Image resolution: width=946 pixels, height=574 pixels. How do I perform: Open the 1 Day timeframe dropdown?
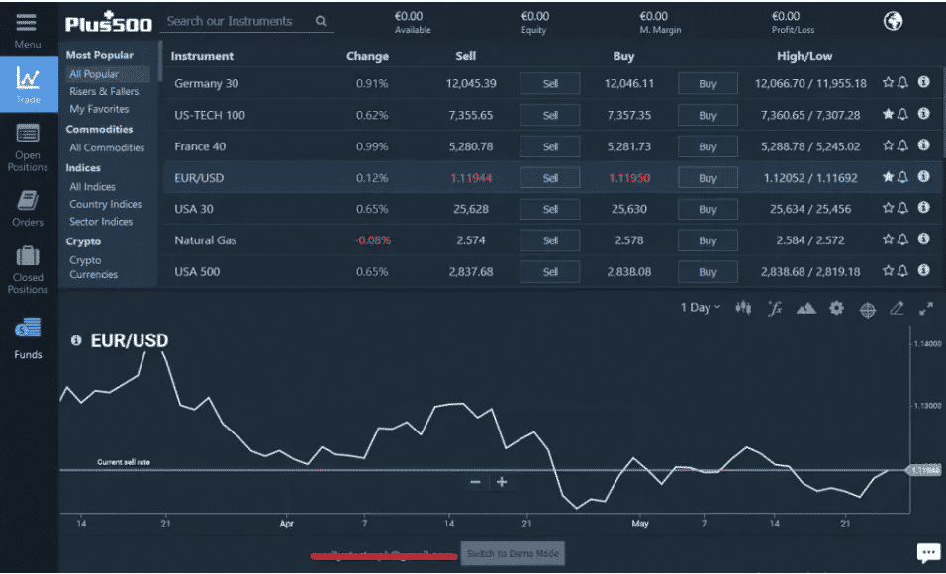click(x=700, y=308)
